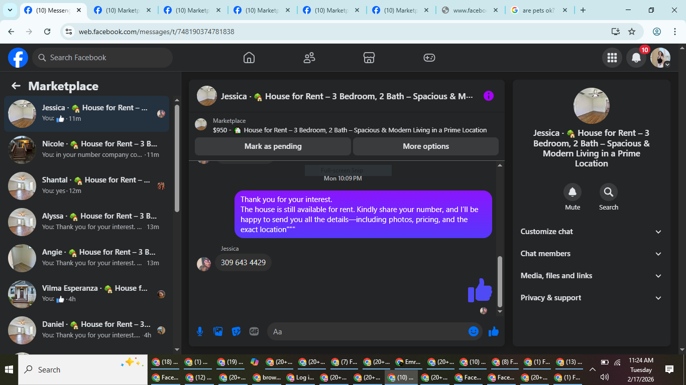Click the listing thumbnail in right panel
This screenshot has width=686, height=385.
(592, 106)
